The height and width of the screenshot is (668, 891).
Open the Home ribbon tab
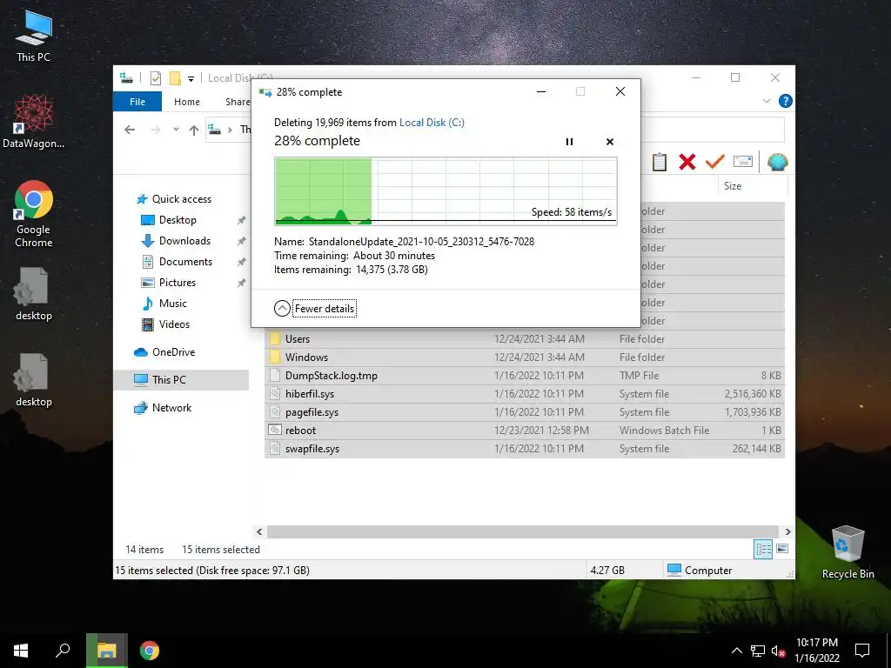[x=187, y=102]
